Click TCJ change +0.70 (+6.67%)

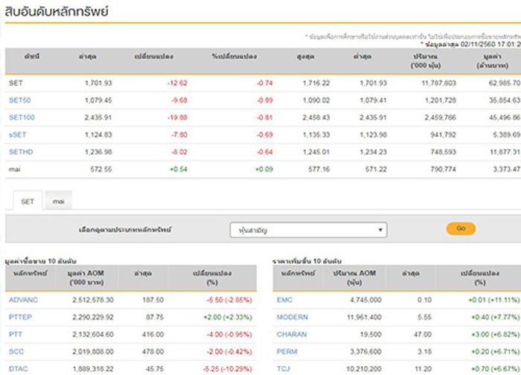(495, 369)
